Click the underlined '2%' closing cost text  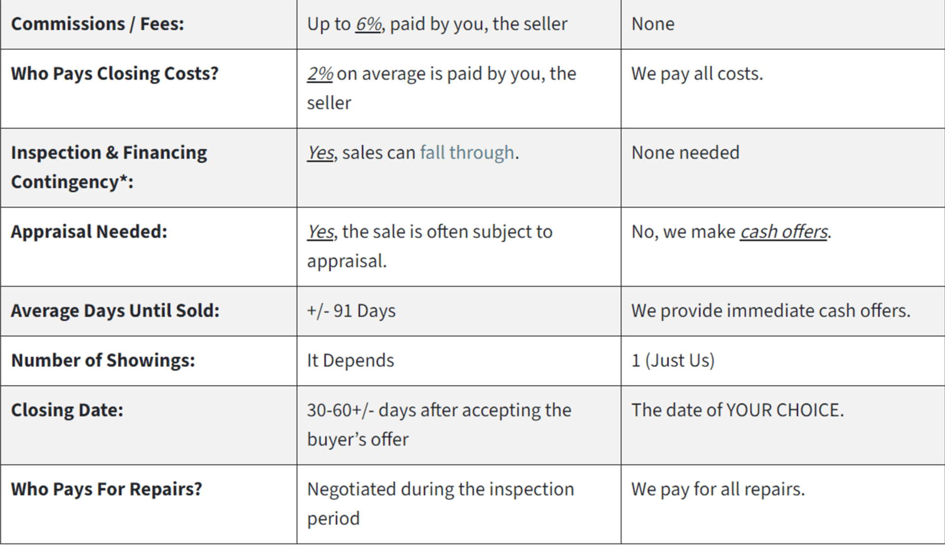click(x=320, y=74)
